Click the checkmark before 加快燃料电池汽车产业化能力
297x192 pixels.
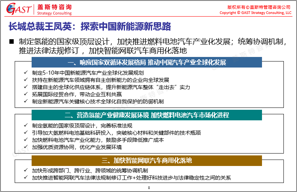point(26,140)
